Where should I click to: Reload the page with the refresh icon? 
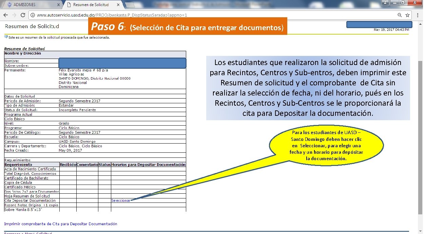[x=23, y=15]
